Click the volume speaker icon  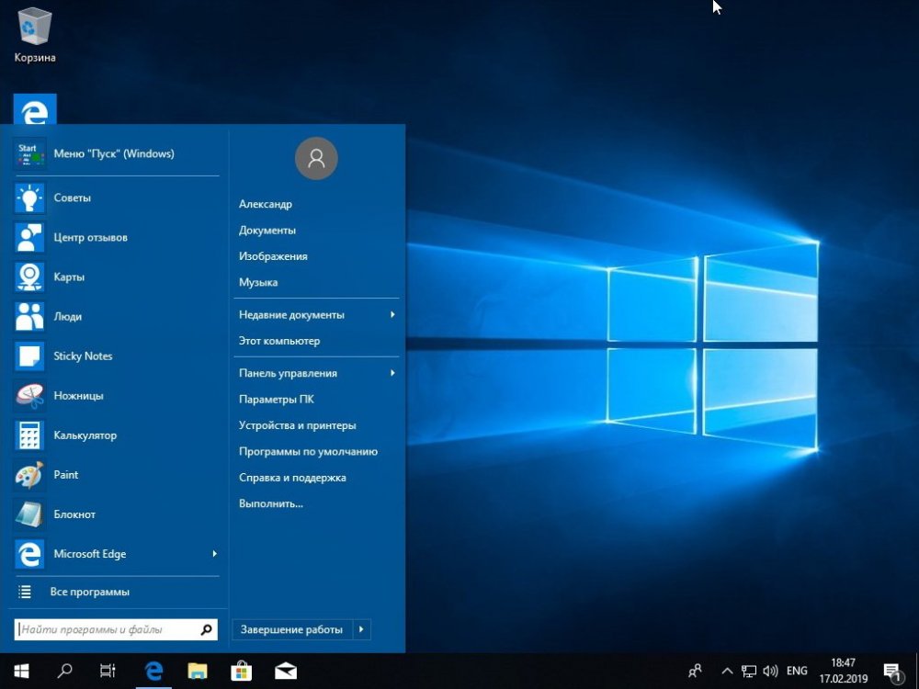coord(770,672)
